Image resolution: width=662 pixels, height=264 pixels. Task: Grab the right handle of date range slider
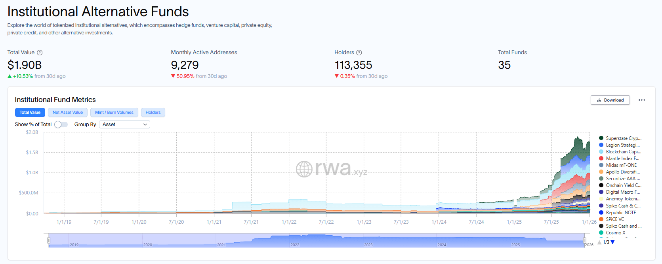click(584, 240)
